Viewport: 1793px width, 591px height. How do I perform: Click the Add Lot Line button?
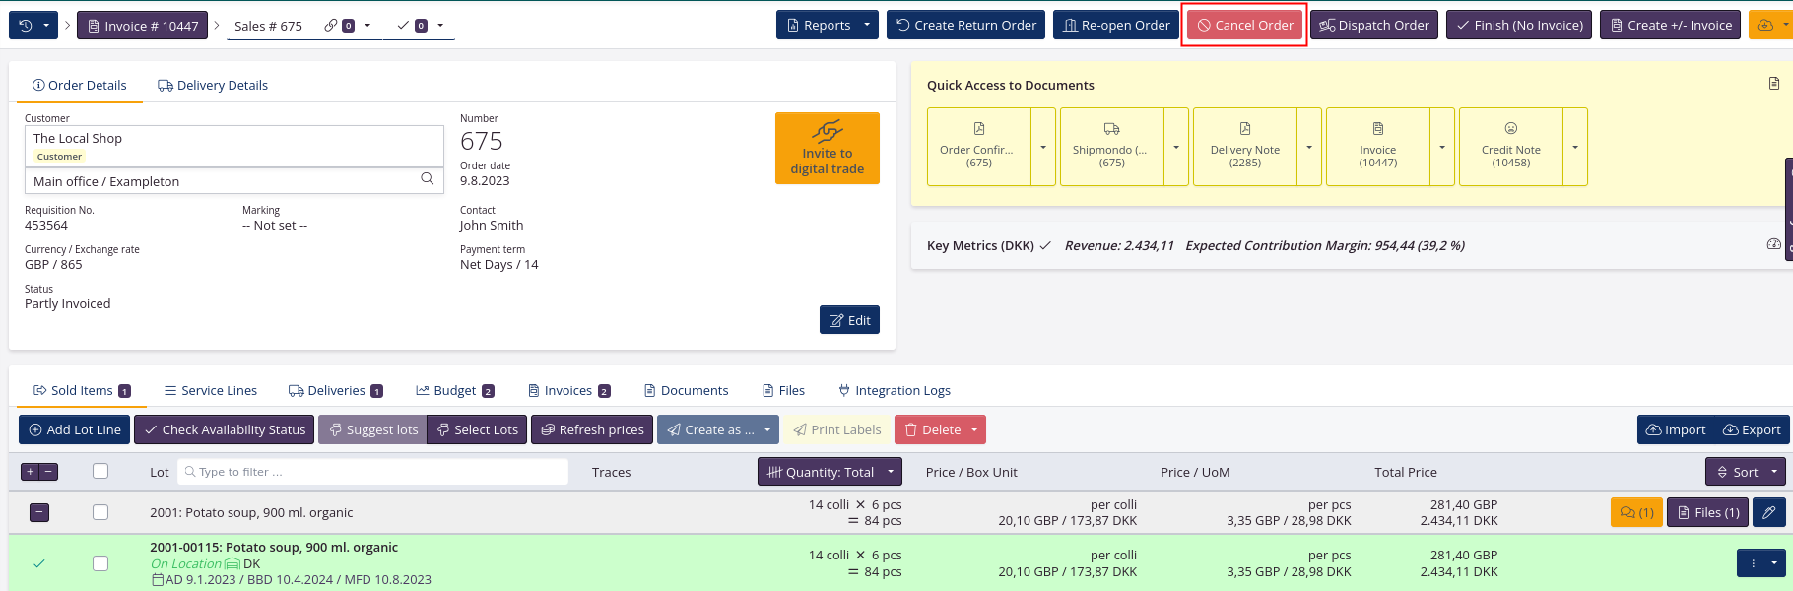pyautogui.click(x=75, y=429)
